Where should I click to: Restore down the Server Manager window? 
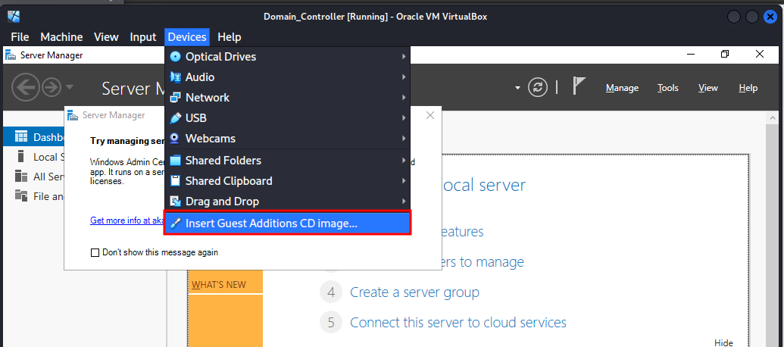click(x=725, y=54)
